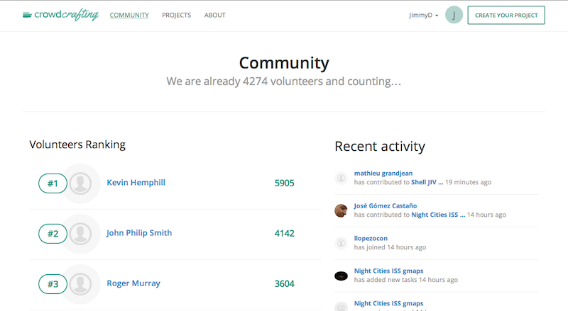Click John Philip Smith's avatar icon
Image resolution: width=568 pixels, height=311 pixels.
[80, 234]
